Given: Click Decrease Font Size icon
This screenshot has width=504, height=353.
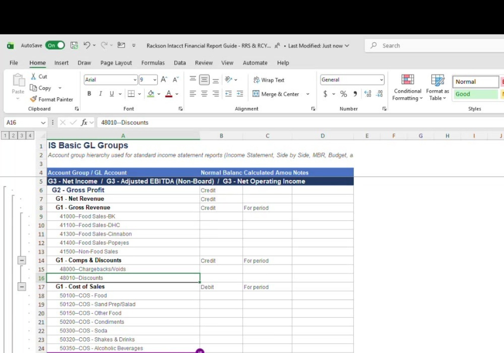Looking at the screenshot, I should click(176, 79).
